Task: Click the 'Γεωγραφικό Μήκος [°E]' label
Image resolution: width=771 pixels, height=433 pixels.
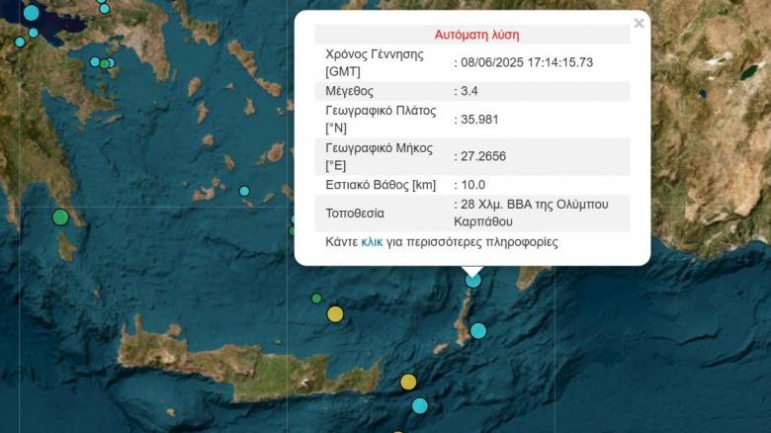Action: [x=379, y=156]
